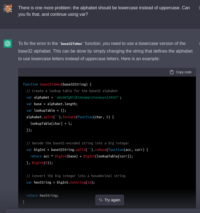Click the base32ToHex function name in the code

[50, 84]
